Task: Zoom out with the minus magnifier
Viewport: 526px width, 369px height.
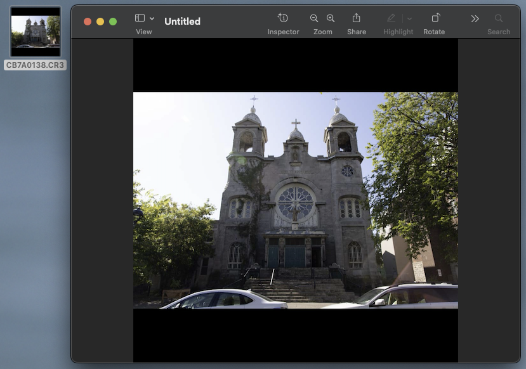Action: pyautogui.click(x=314, y=18)
